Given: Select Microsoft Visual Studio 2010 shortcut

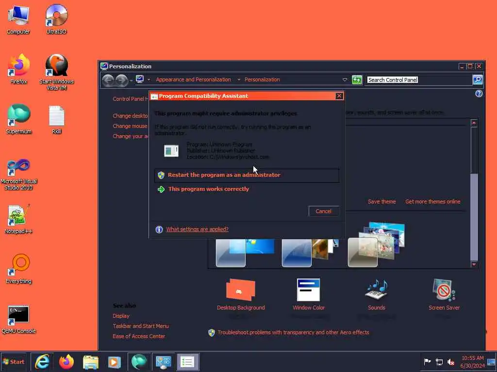Looking at the screenshot, I should pyautogui.click(x=18, y=174).
